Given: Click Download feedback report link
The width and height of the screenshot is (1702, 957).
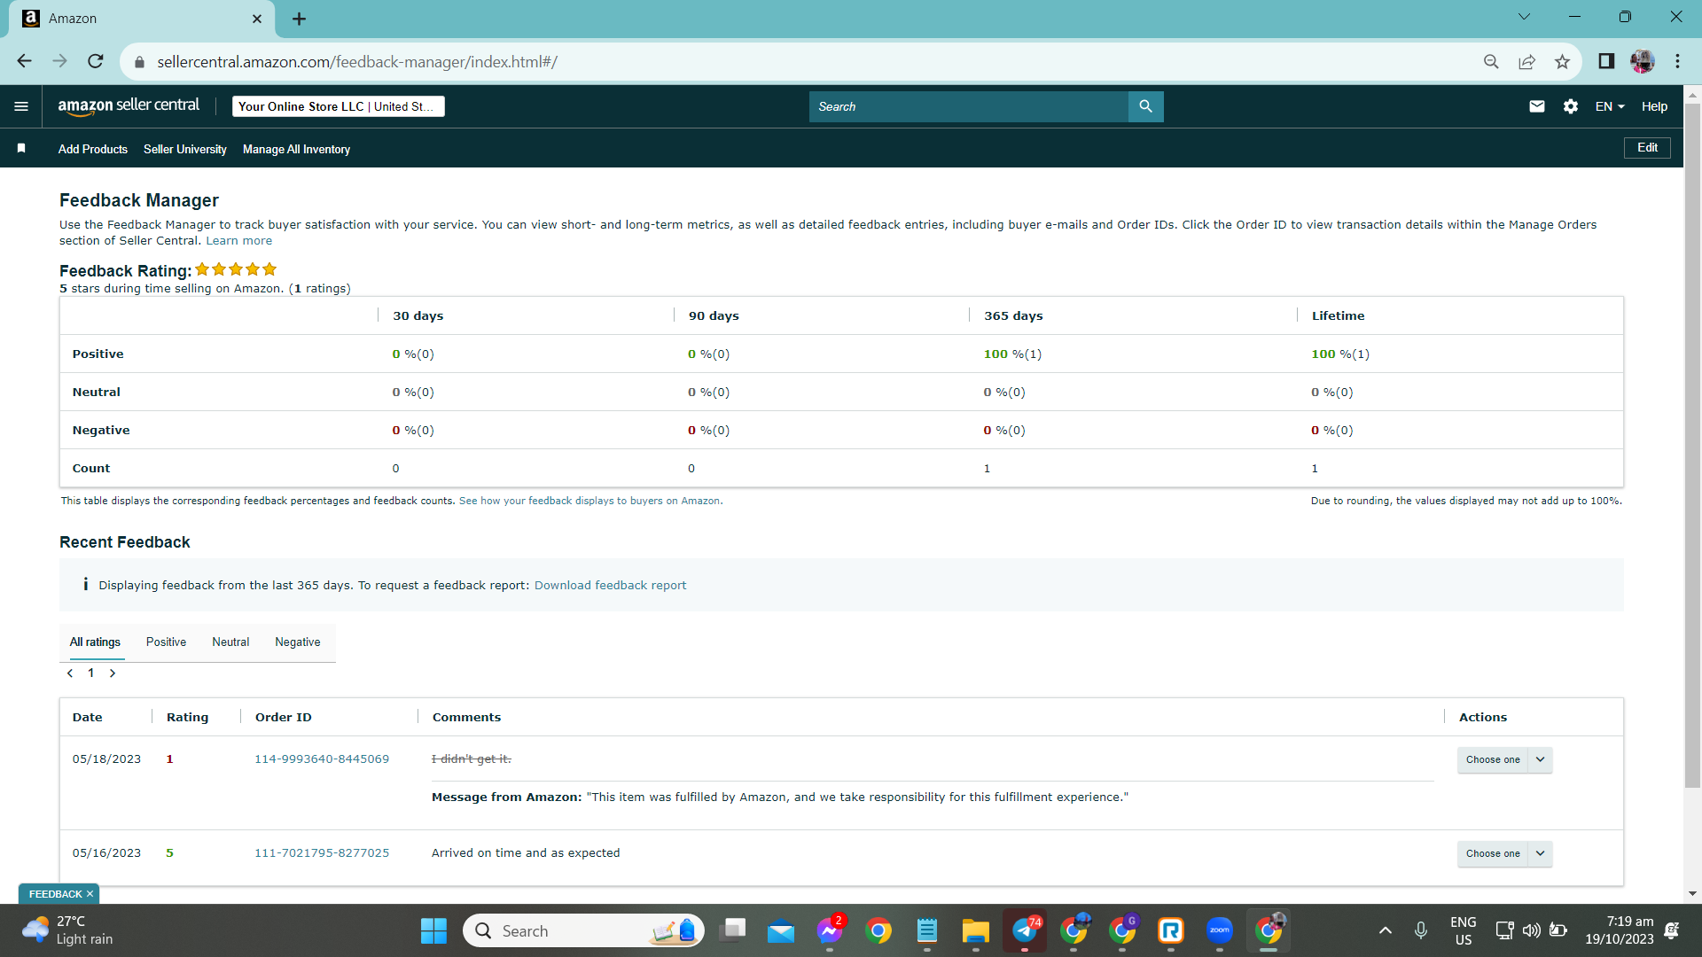Looking at the screenshot, I should coord(610,585).
